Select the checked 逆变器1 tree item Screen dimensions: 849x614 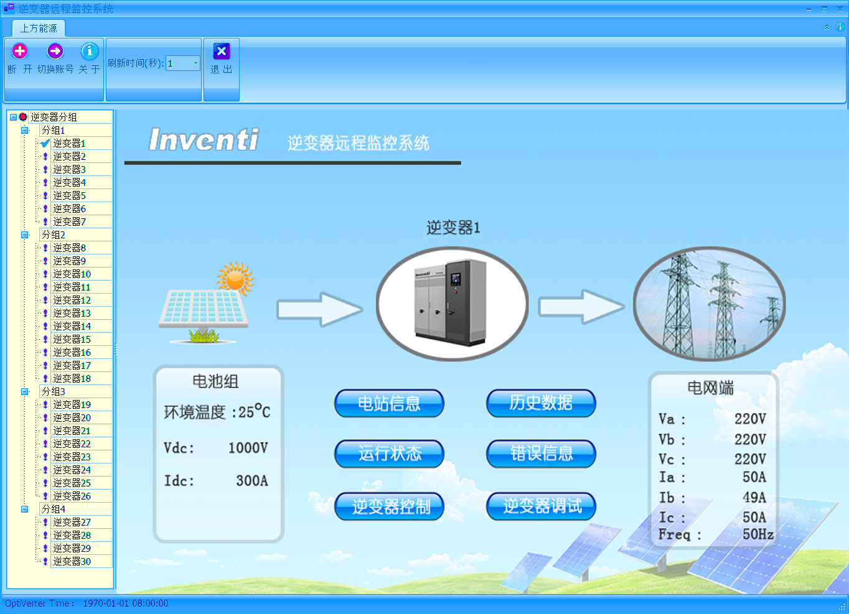(x=68, y=144)
